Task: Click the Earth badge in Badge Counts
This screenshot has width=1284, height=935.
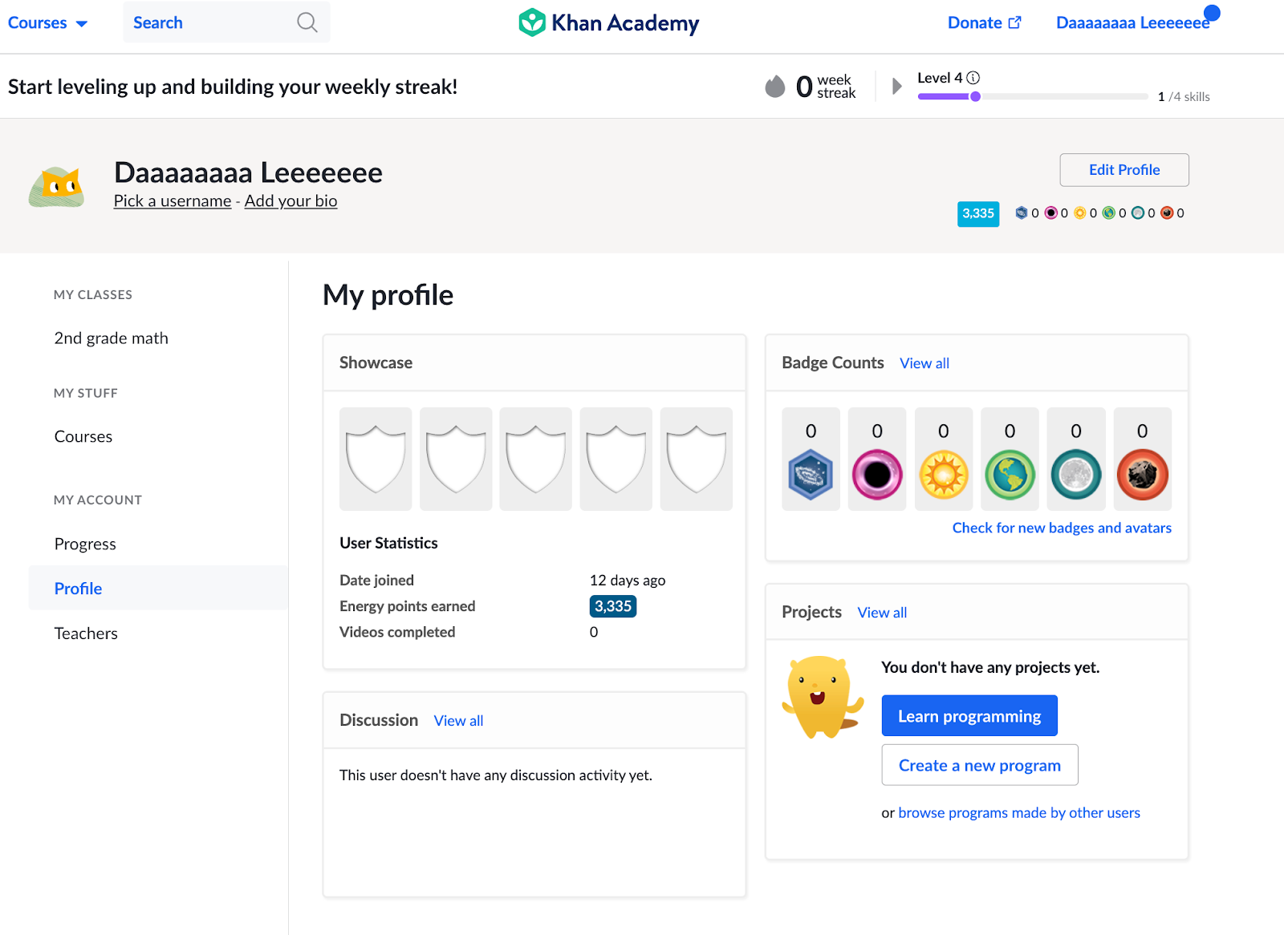Action: (1010, 475)
